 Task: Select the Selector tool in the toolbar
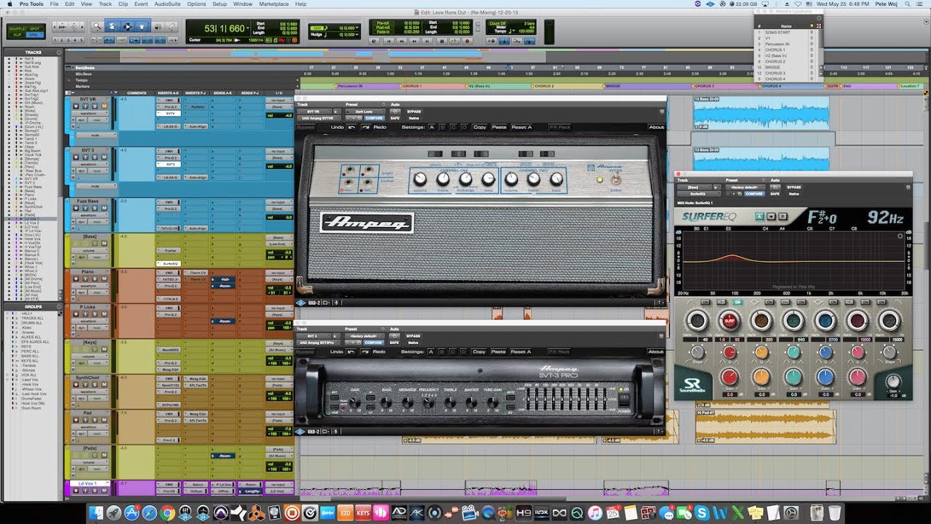(127, 26)
